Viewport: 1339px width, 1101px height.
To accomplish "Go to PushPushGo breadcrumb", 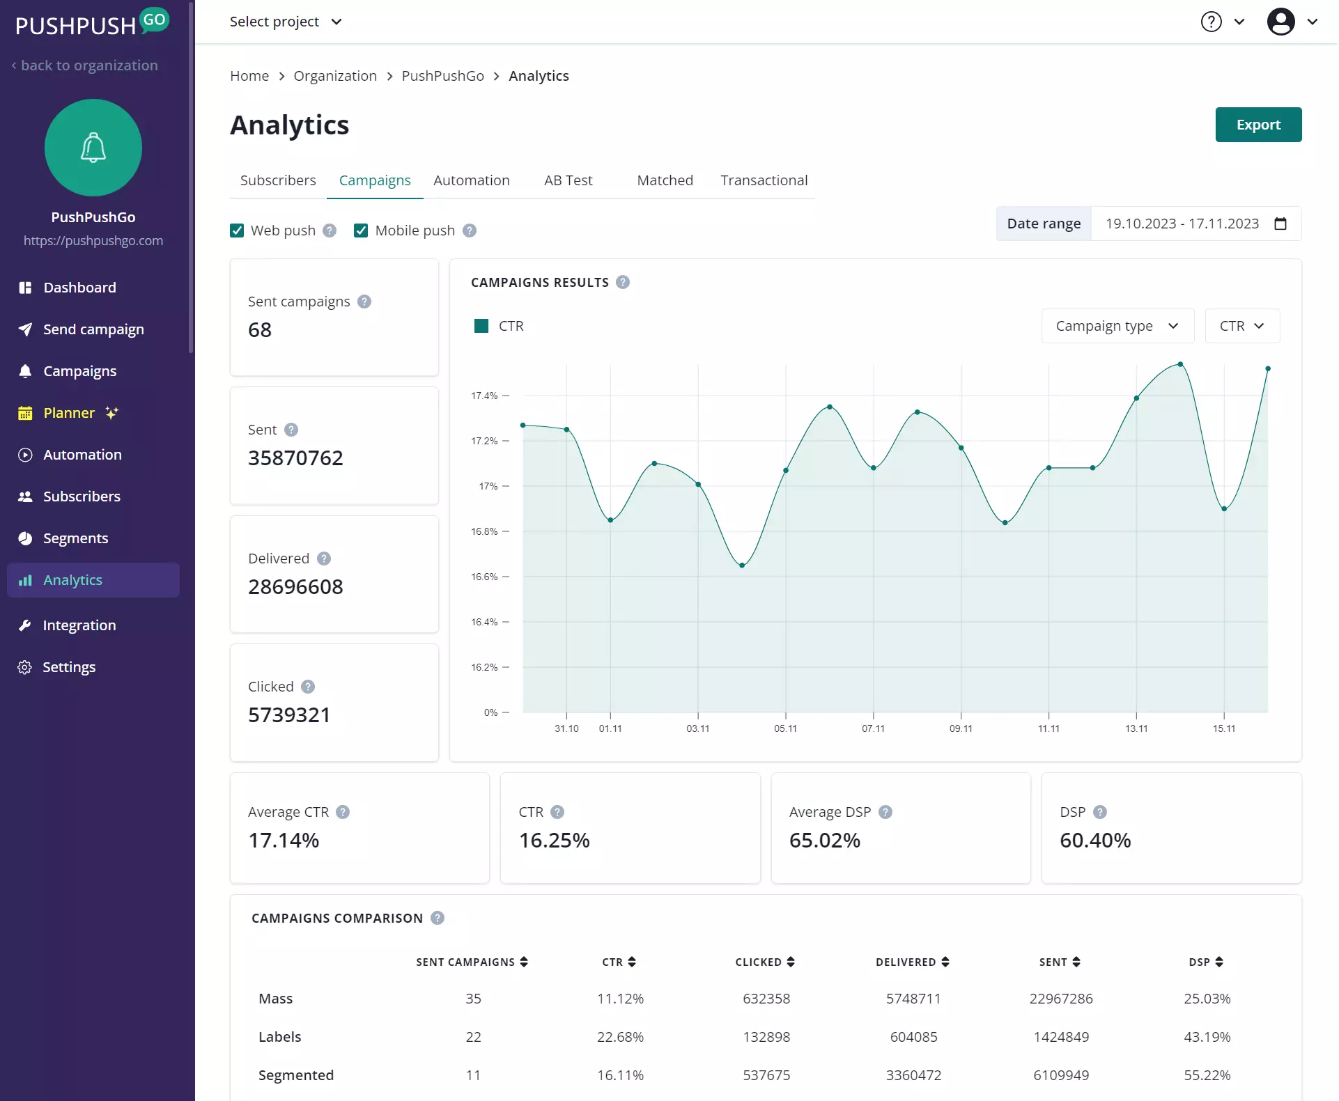I will click(443, 76).
